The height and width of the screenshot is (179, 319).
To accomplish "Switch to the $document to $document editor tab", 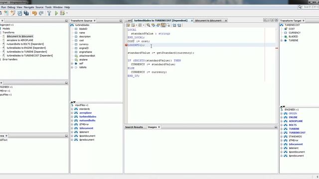I will click(x=208, y=21).
